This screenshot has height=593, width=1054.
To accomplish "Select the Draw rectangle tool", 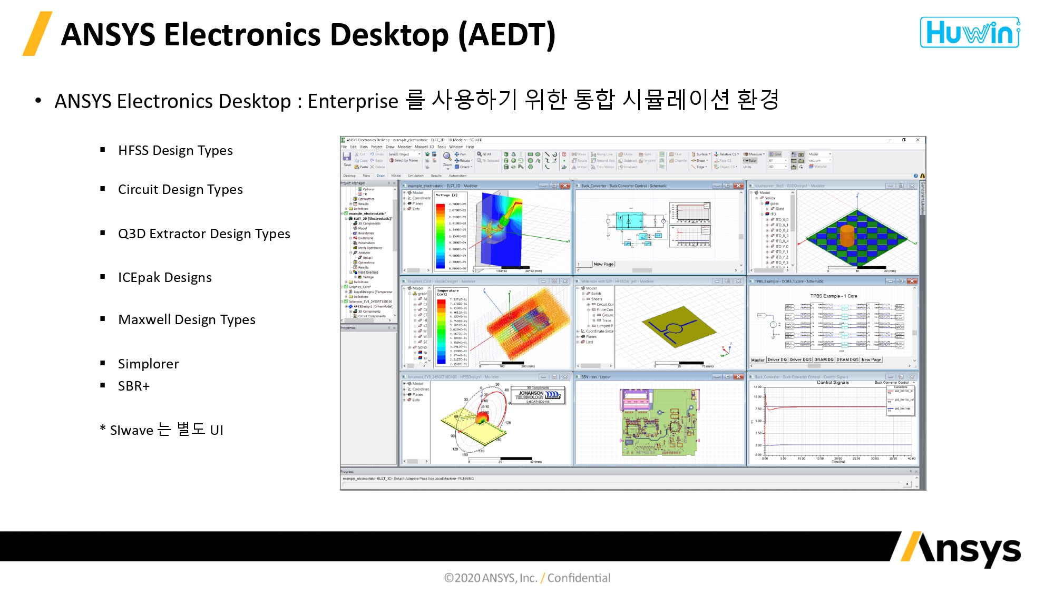I will (530, 154).
